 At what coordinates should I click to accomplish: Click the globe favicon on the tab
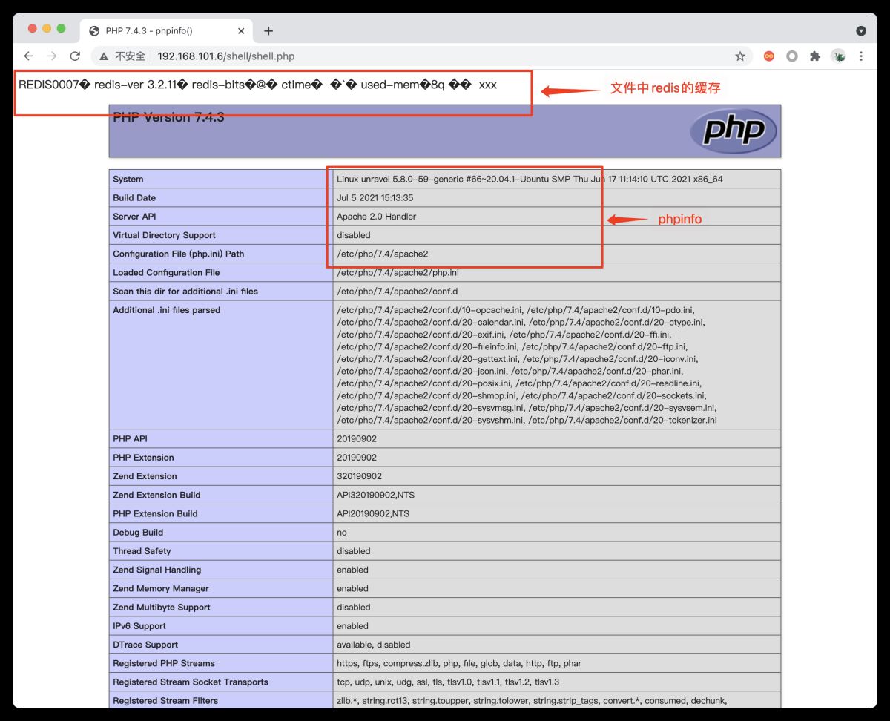pos(94,31)
